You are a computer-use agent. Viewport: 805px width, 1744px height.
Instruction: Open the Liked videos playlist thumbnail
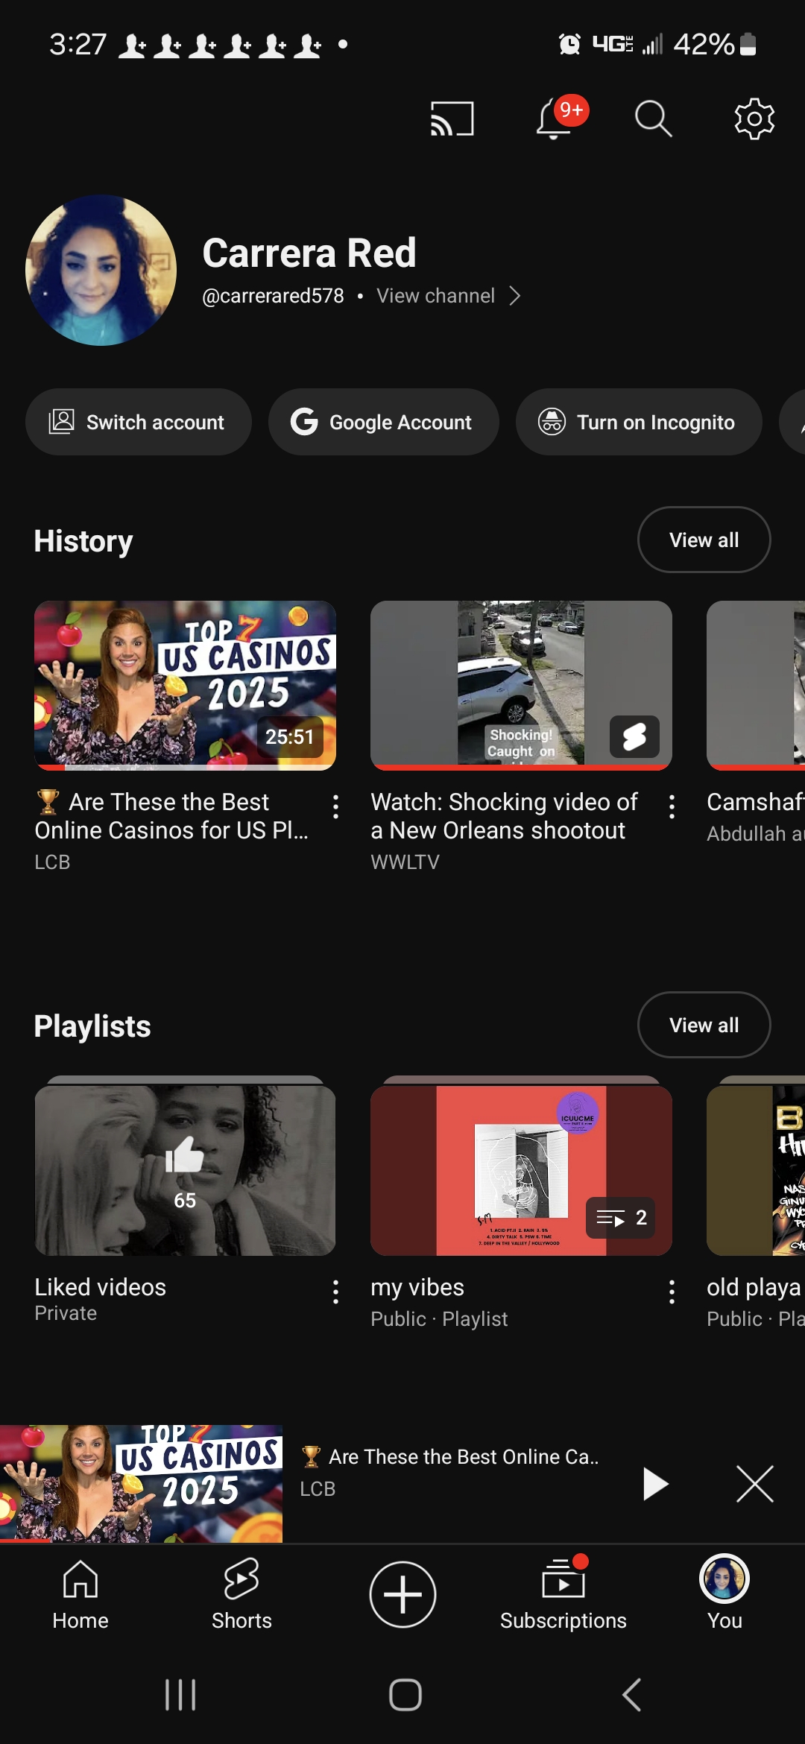[x=185, y=1170]
